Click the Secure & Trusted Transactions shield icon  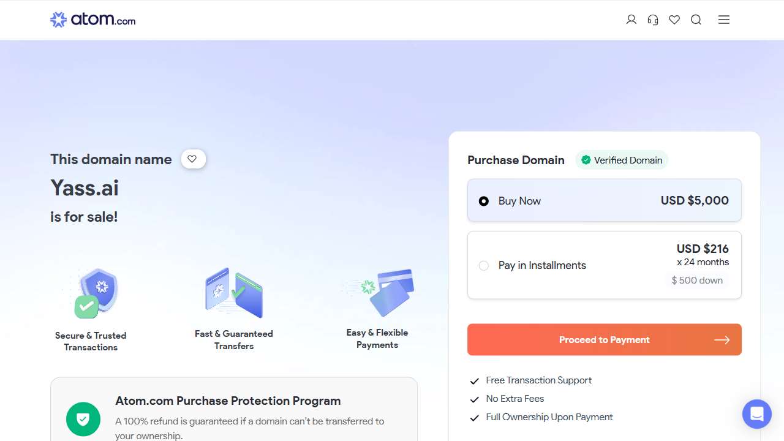[x=95, y=293]
